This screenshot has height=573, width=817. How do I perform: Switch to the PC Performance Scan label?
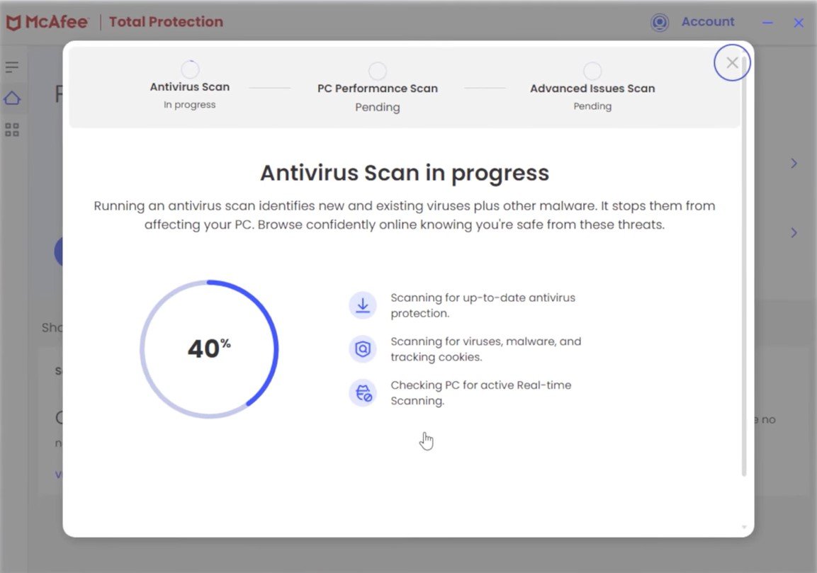(x=378, y=89)
